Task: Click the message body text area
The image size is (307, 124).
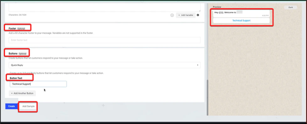Action: click(104, 7)
